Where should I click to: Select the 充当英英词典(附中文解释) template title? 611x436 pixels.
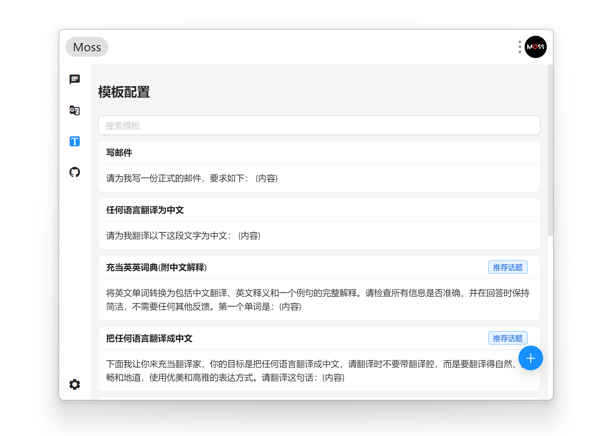pyautogui.click(x=156, y=267)
